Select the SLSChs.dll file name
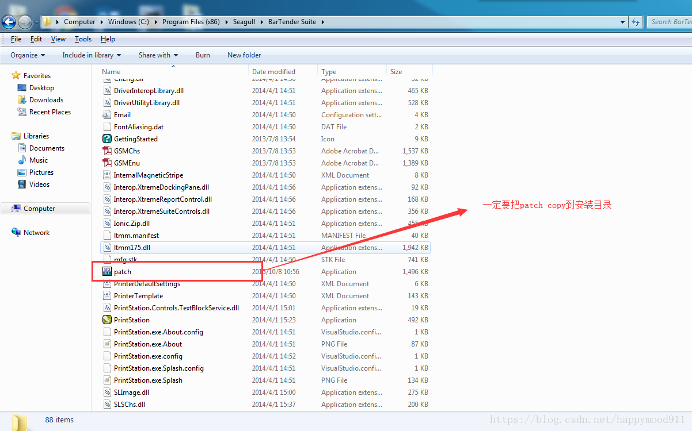Viewport: 692px width, 431px height. [x=130, y=405]
